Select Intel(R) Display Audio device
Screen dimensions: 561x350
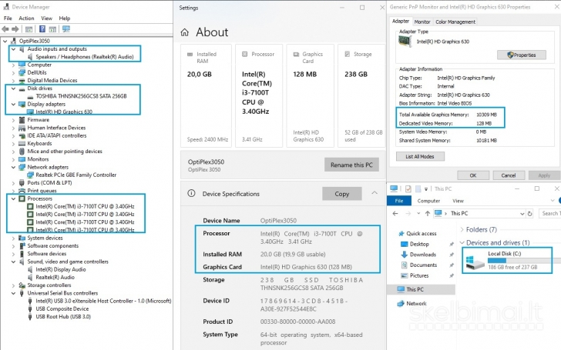(x=60, y=270)
